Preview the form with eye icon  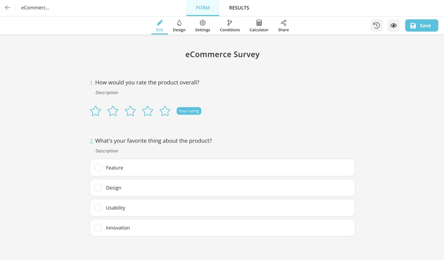pyautogui.click(x=393, y=26)
